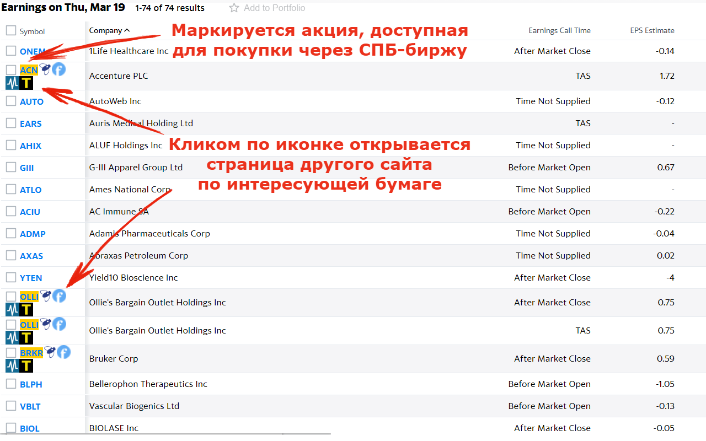Select the VBLT row checkbox
Image resolution: width=706 pixels, height=441 pixels.
pos(11,406)
